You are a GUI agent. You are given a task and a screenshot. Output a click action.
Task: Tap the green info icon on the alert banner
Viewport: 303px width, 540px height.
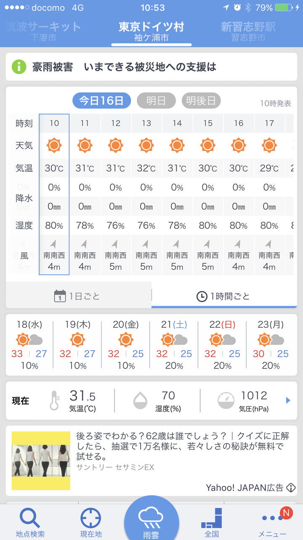pos(19,67)
